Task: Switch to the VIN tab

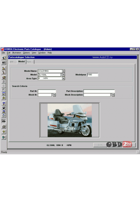Action: coord(13,62)
